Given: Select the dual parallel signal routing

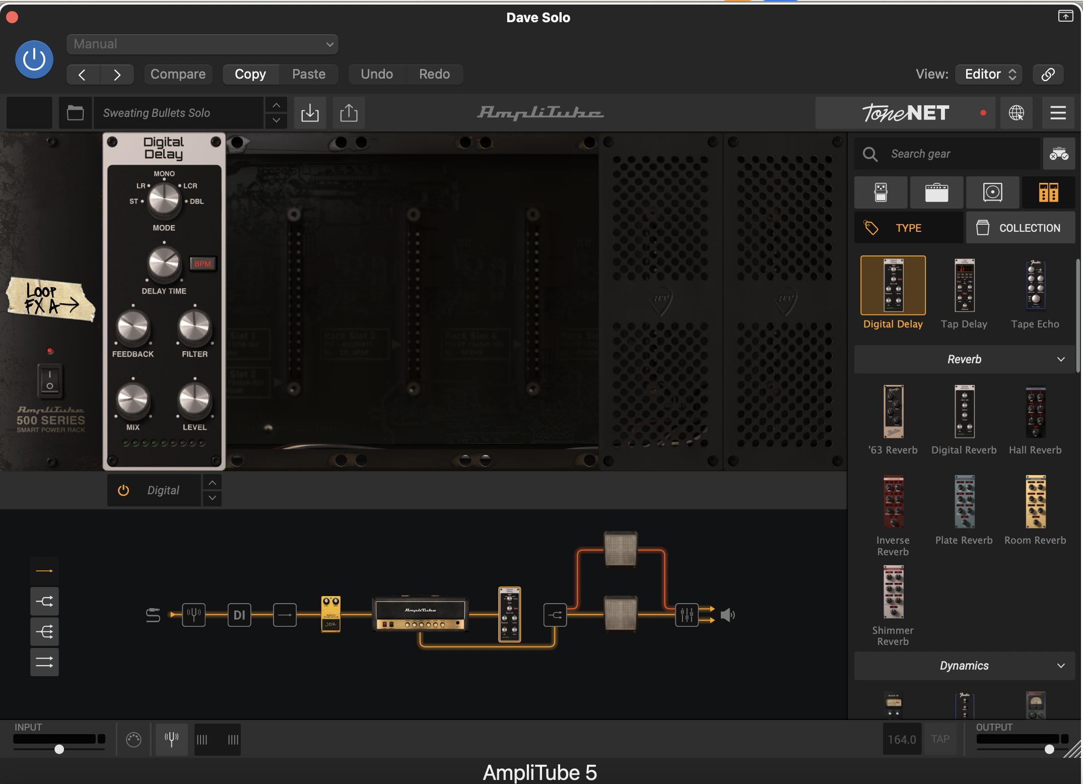Looking at the screenshot, I should (44, 662).
